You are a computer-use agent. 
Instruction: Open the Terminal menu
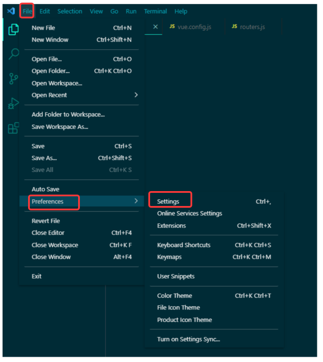point(155,11)
